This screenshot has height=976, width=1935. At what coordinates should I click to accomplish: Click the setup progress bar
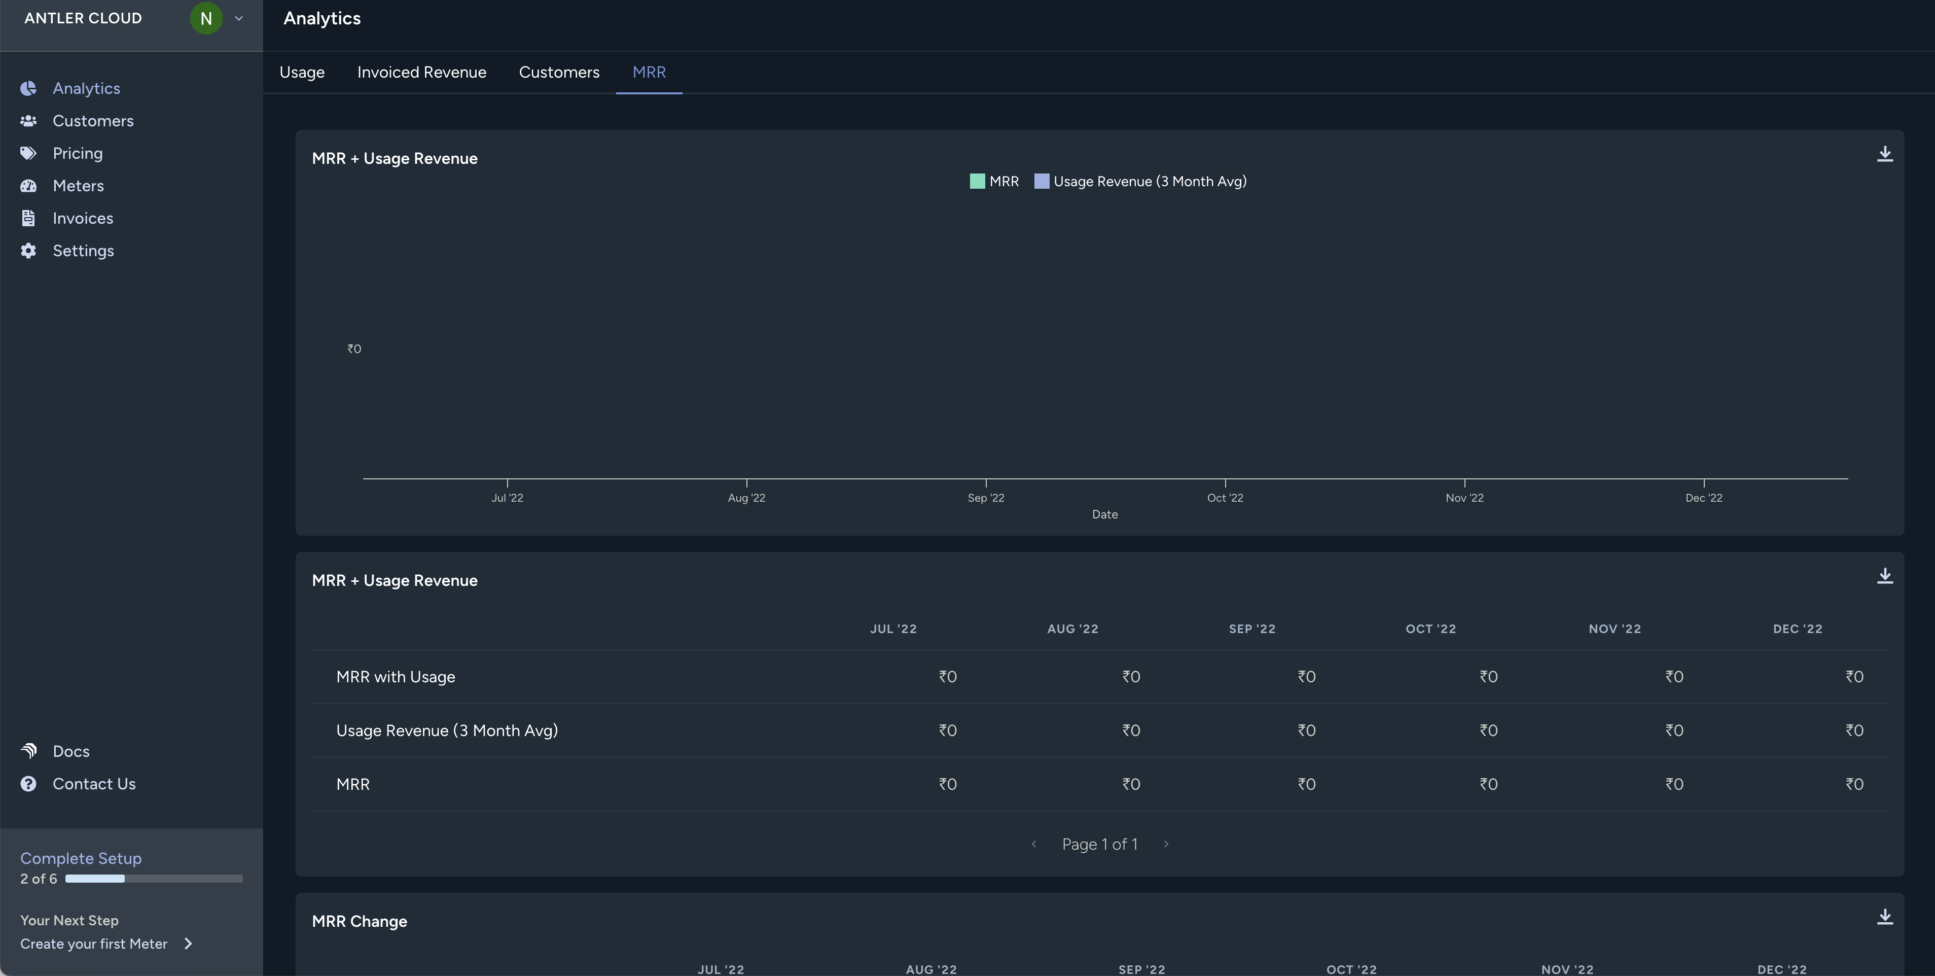point(153,878)
